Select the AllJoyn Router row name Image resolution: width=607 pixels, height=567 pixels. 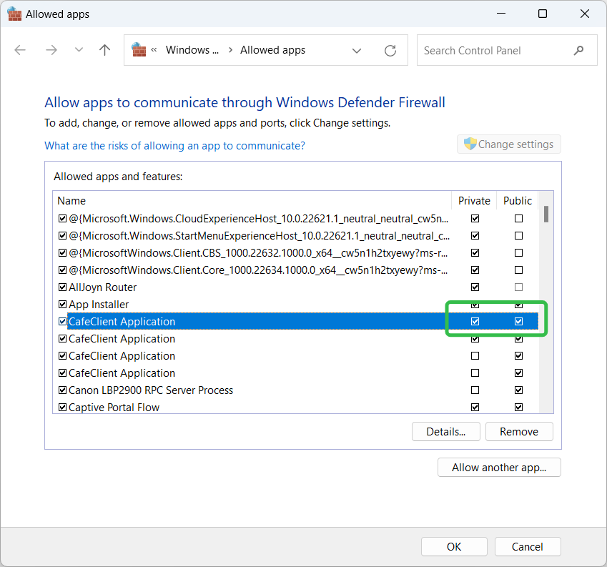(x=102, y=287)
